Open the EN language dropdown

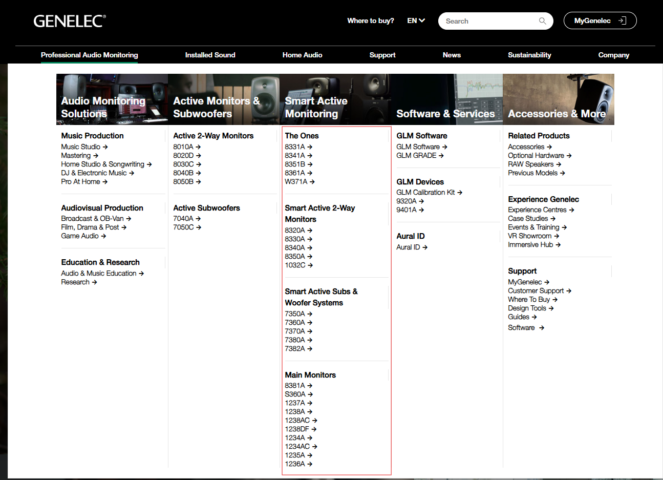coord(416,20)
